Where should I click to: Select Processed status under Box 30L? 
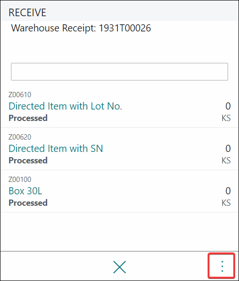28,203
